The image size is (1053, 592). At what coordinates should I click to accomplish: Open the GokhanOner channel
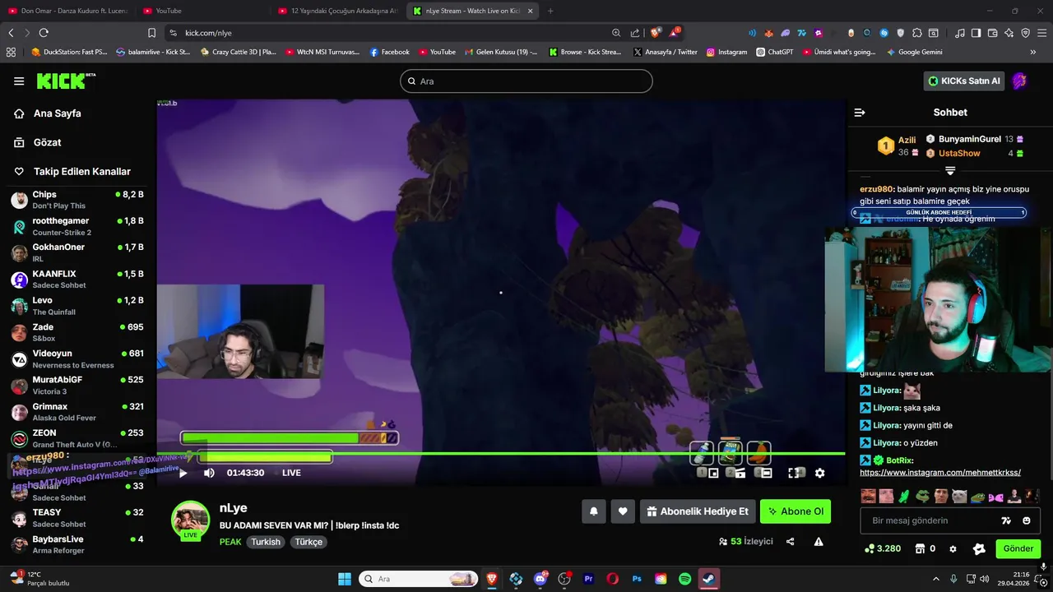click(x=78, y=252)
